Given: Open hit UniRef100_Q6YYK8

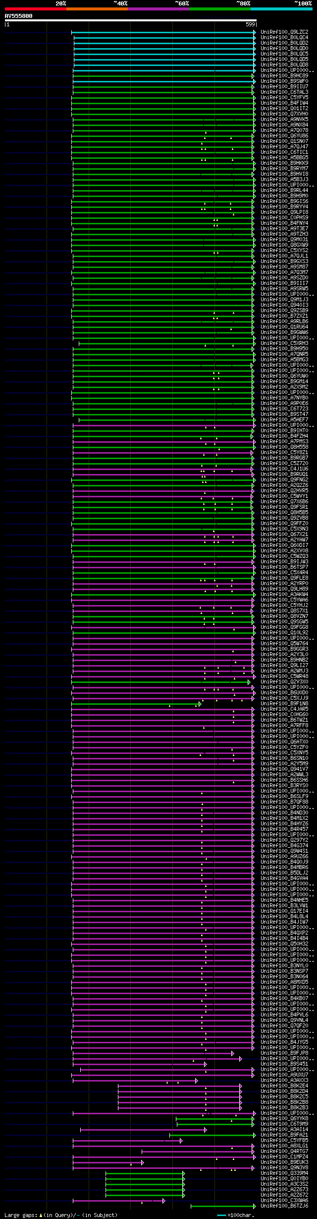Looking at the screenshot, I should click(x=284, y=1119).
